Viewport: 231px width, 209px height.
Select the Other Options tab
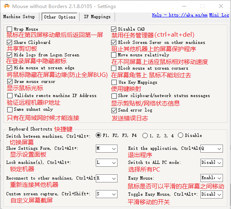point(60,17)
